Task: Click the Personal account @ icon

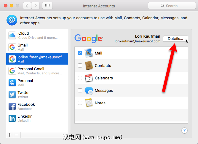Action: (x=12, y=83)
